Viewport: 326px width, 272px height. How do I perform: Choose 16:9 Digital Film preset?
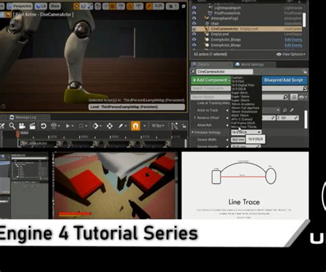click(x=243, y=85)
